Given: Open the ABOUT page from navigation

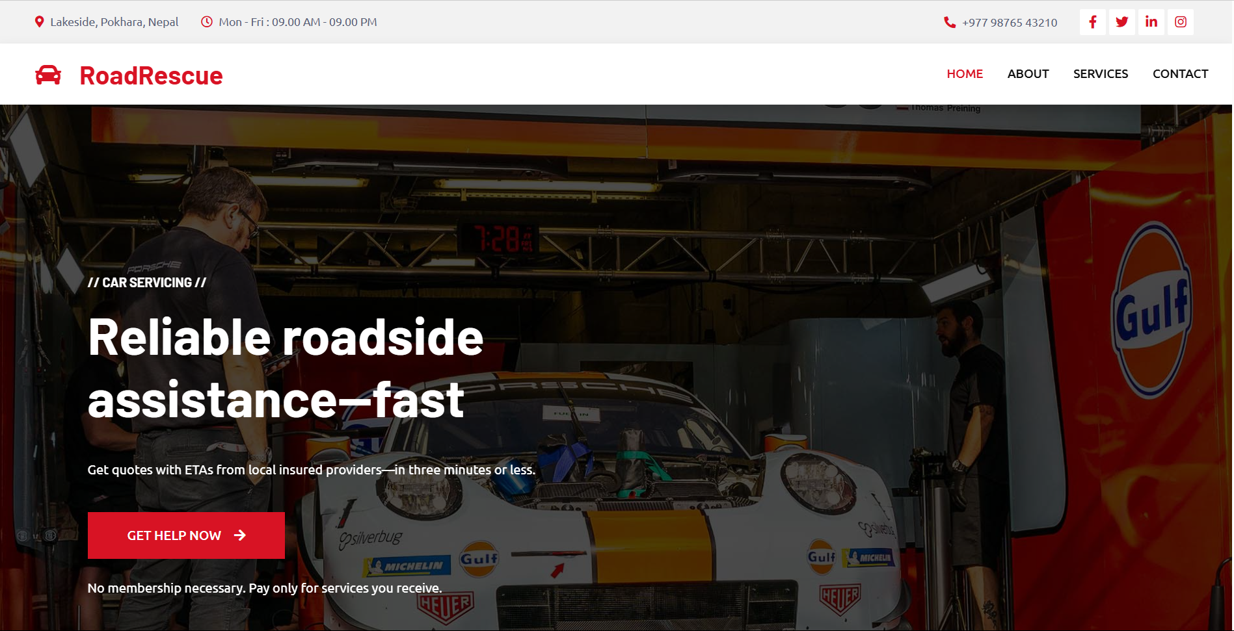Looking at the screenshot, I should click(x=1028, y=74).
